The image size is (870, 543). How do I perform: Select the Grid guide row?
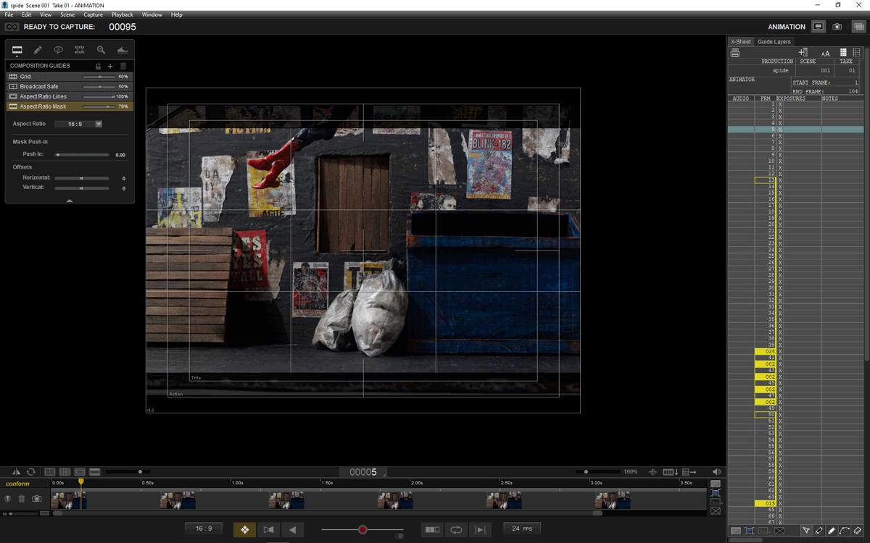(69, 76)
